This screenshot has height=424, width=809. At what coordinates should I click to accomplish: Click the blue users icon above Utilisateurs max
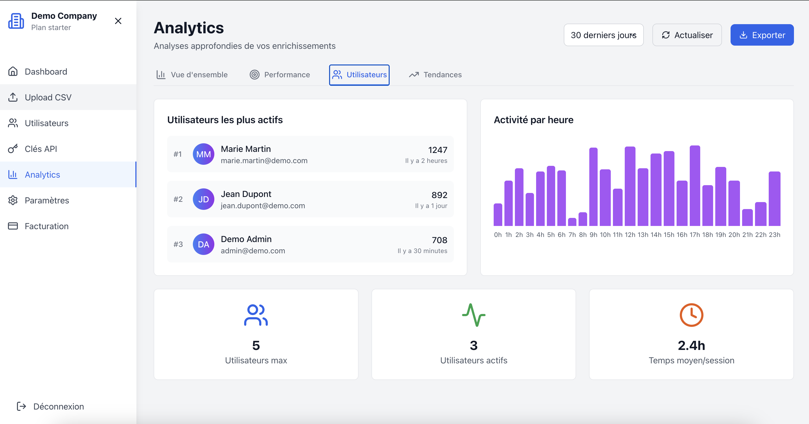click(x=256, y=315)
